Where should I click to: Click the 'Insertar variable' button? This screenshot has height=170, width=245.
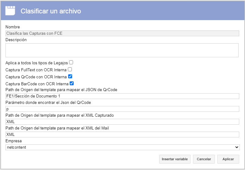[175, 159]
